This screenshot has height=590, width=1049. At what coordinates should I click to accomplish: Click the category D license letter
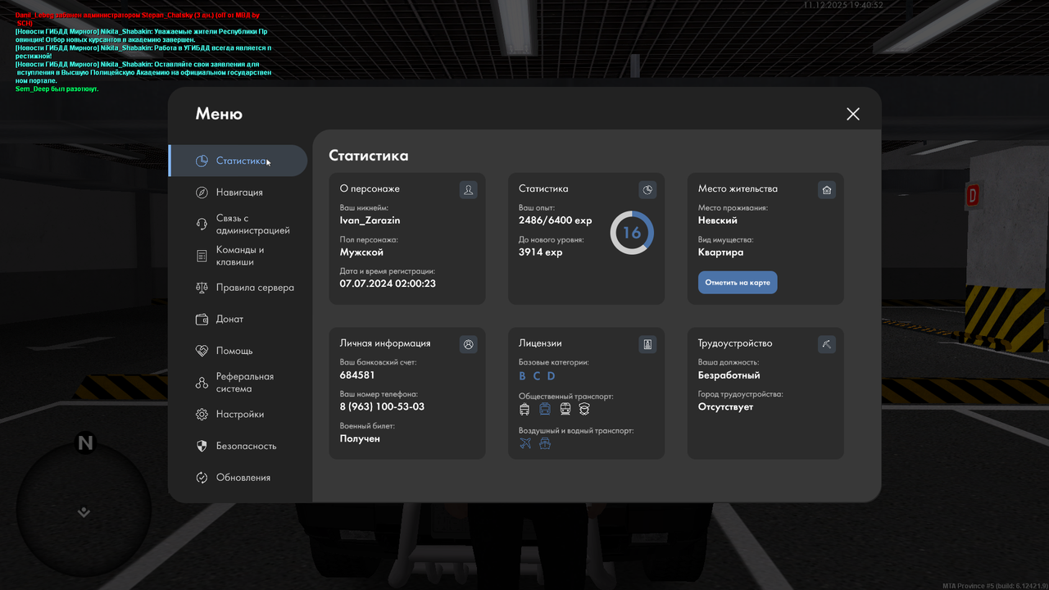pyautogui.click(x=552, y=376)
